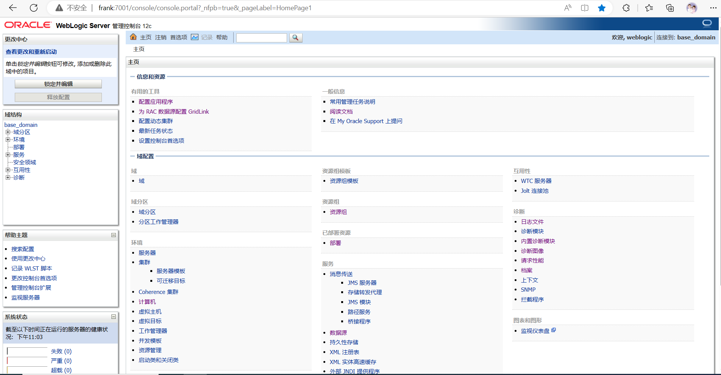Click the Oracle logo in header
Image resolution: width=721 pixels, height=375 pixels.
tap(28, 25)
